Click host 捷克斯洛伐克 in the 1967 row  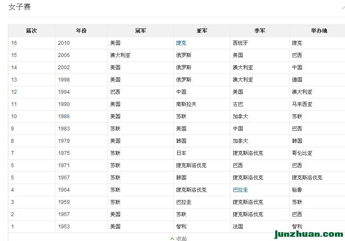click(x=307, y=178)
